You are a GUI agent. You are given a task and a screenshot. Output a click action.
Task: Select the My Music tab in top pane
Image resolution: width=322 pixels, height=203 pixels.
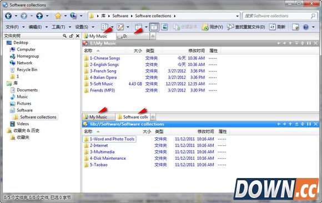click(99, 37)
